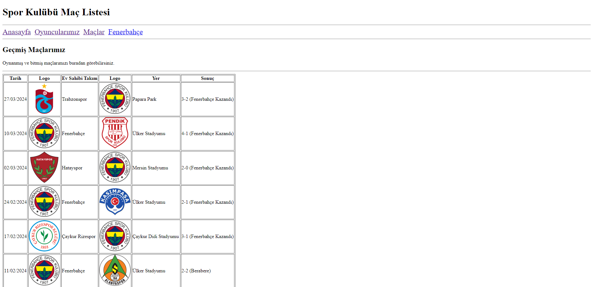The image size is (593, 287).
Task: Click the 3-1 (Fenerbahçe Kazandı) result
Action: coord(207,236)
